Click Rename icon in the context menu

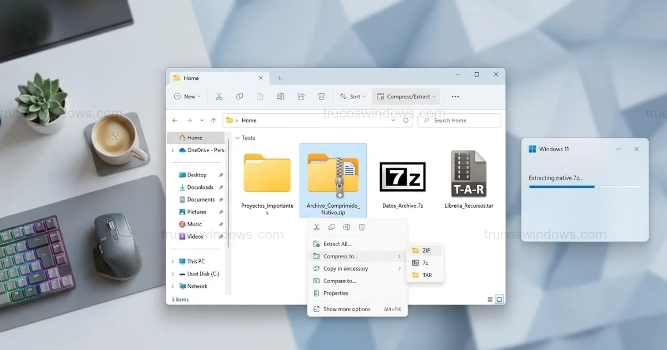[346, 227]
